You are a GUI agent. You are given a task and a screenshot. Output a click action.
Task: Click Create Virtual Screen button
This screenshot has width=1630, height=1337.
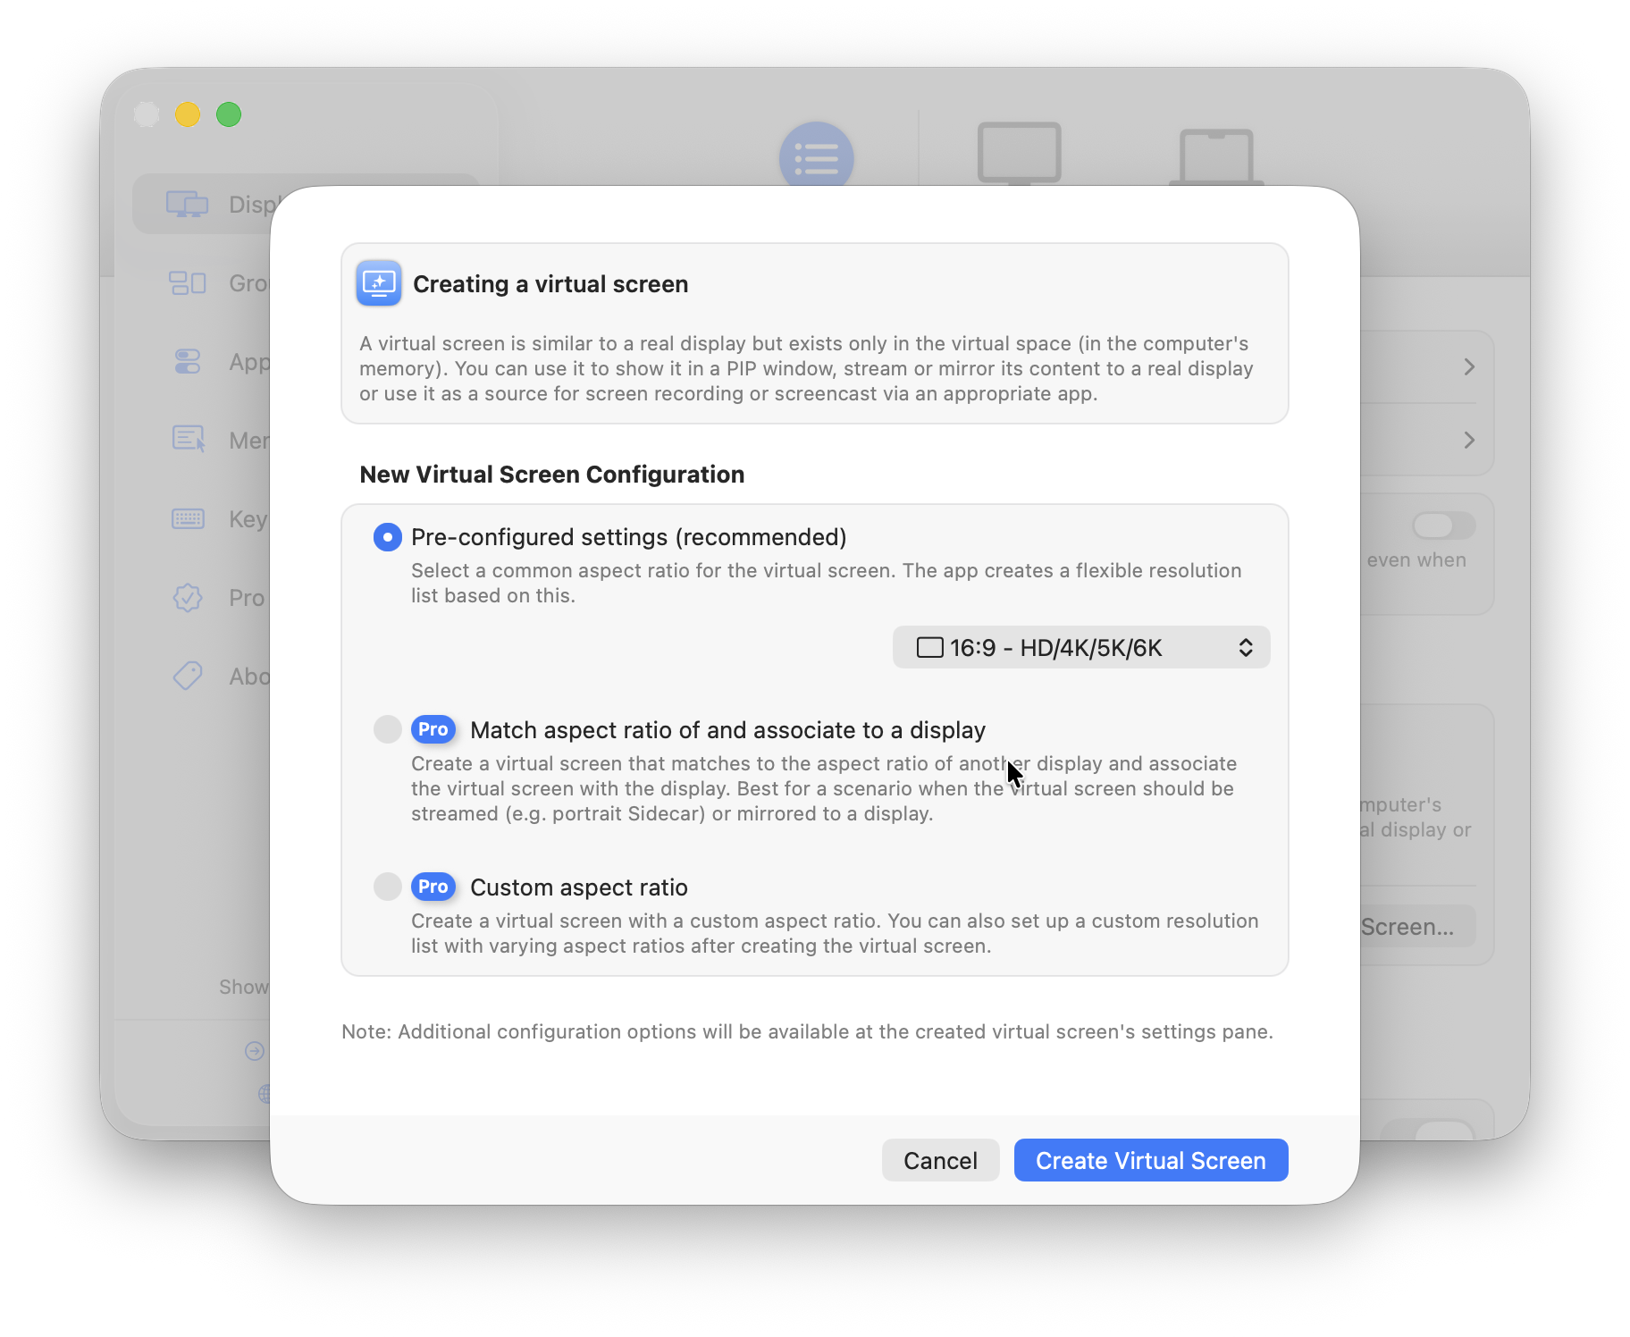[1151, 1160]
